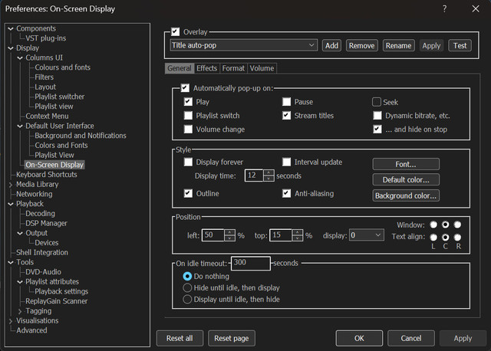Viewport: 491px width, 351px height.
Task: Decrease top position with down arrow
Action: pos(297,238)
